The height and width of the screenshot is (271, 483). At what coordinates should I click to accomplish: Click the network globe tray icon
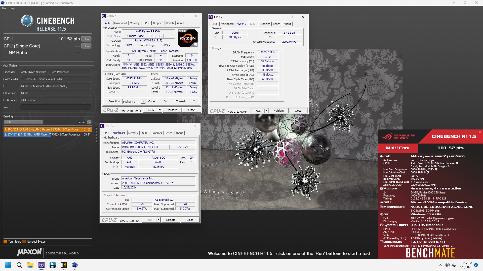447,265
